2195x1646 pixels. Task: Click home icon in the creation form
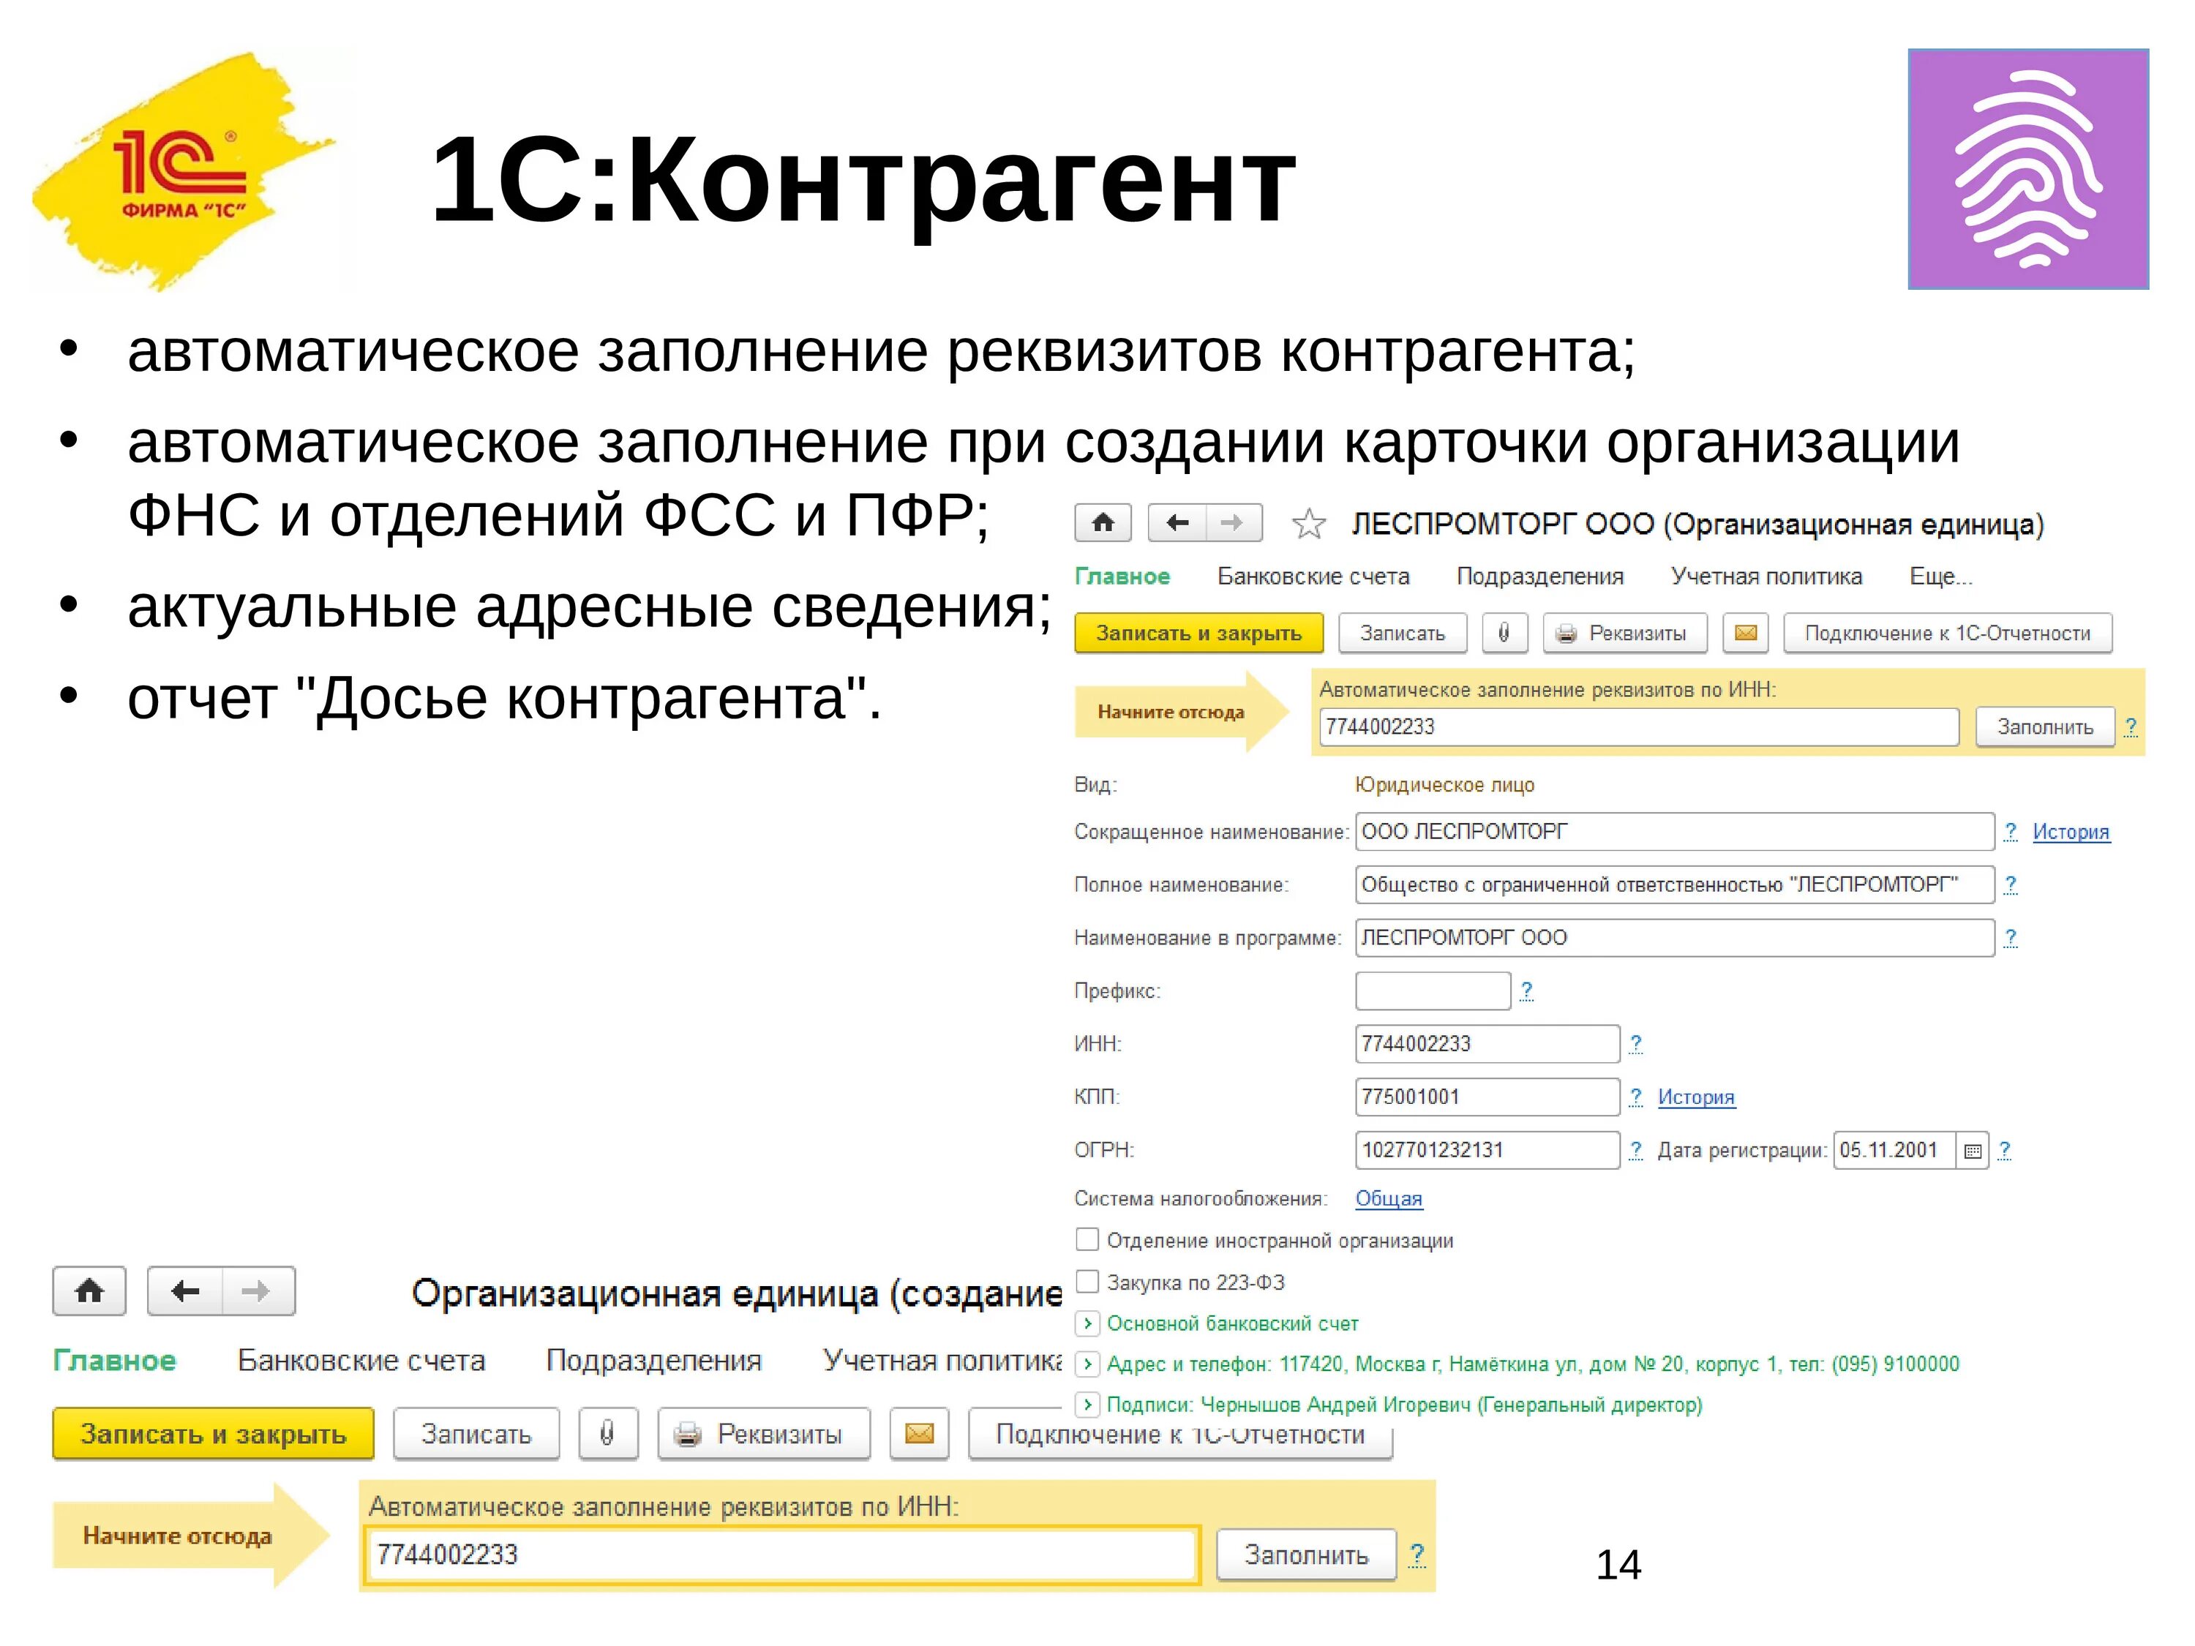89,1290
